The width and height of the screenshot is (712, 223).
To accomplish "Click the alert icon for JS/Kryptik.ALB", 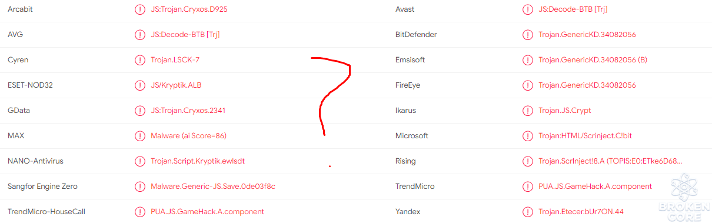I will (140, 85).
